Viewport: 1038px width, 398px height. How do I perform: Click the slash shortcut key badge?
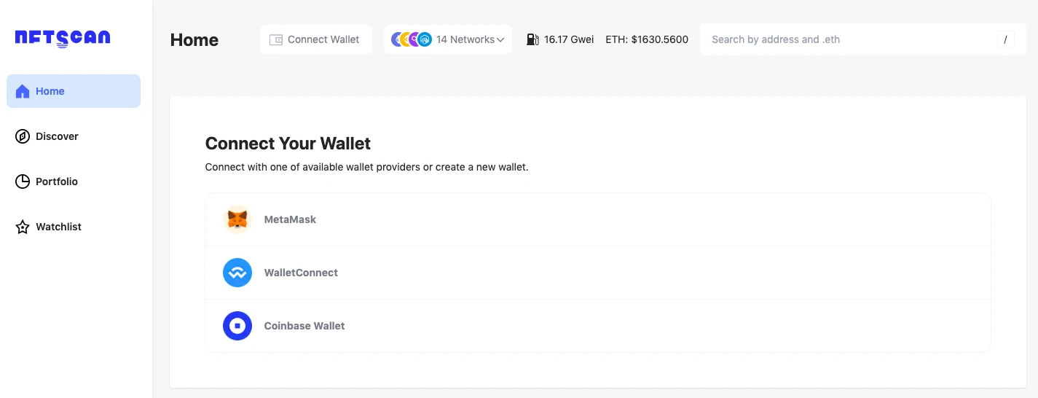(x=1005, y=39)
